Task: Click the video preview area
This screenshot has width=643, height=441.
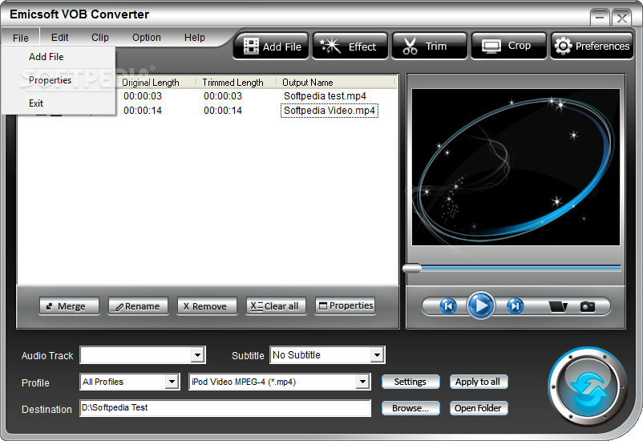Action: click(x=516, y=168)
